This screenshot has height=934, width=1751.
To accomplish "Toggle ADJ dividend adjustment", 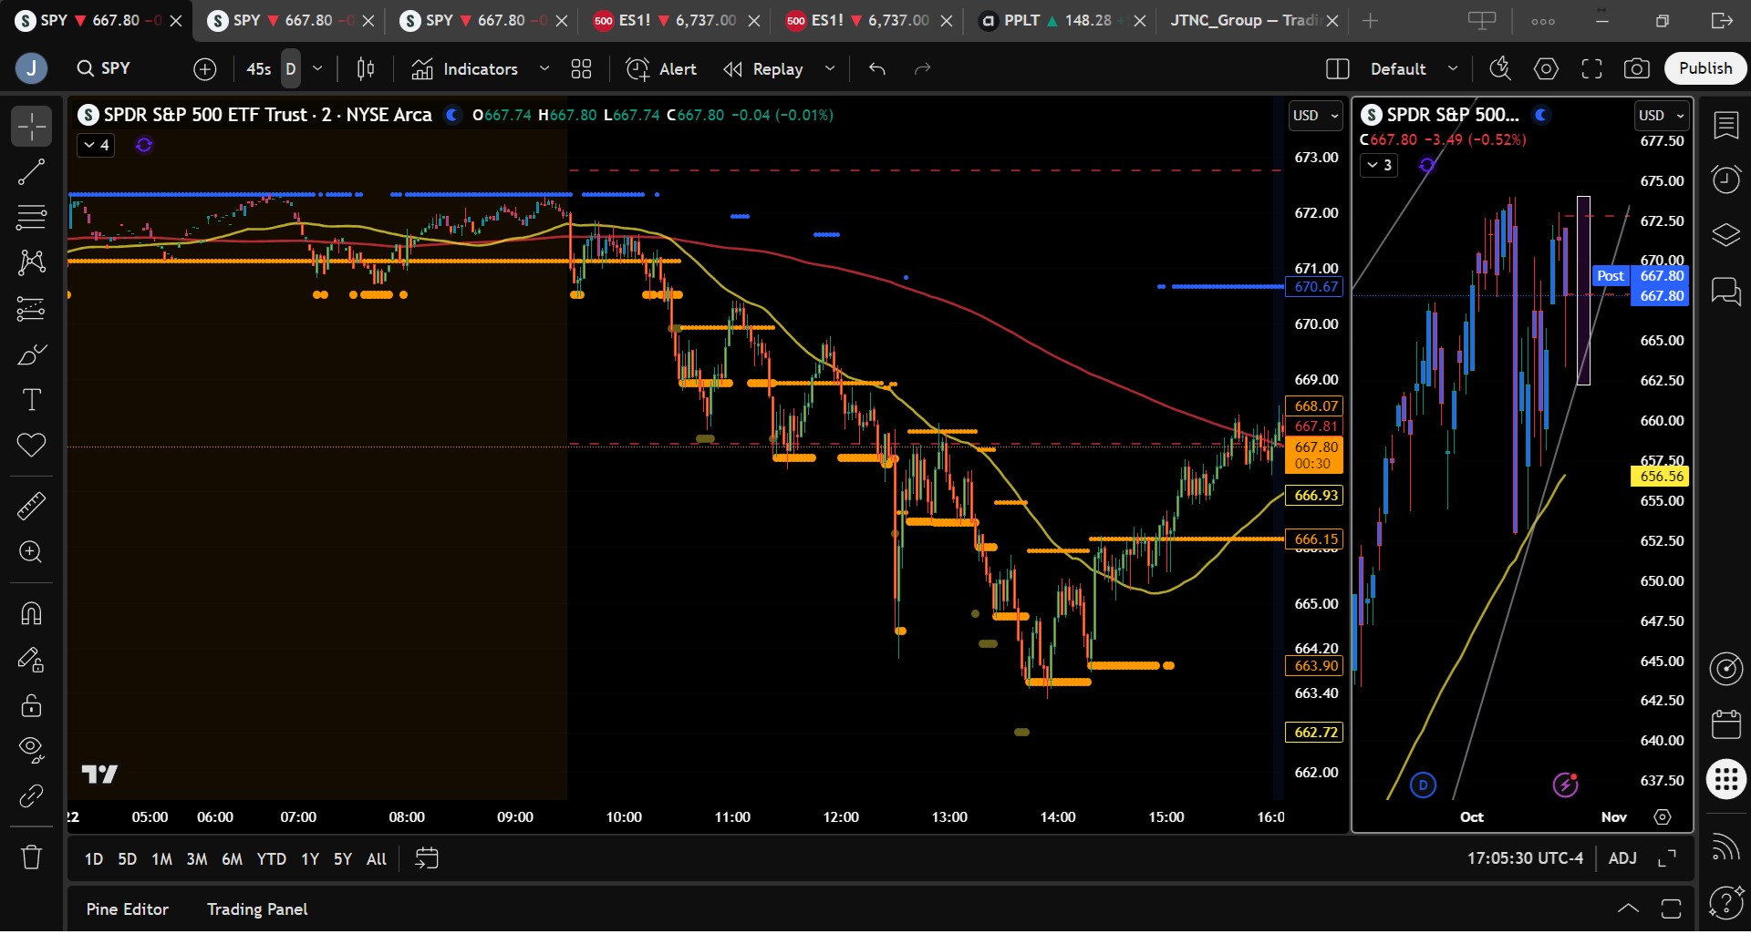I will coord(1622,858).
